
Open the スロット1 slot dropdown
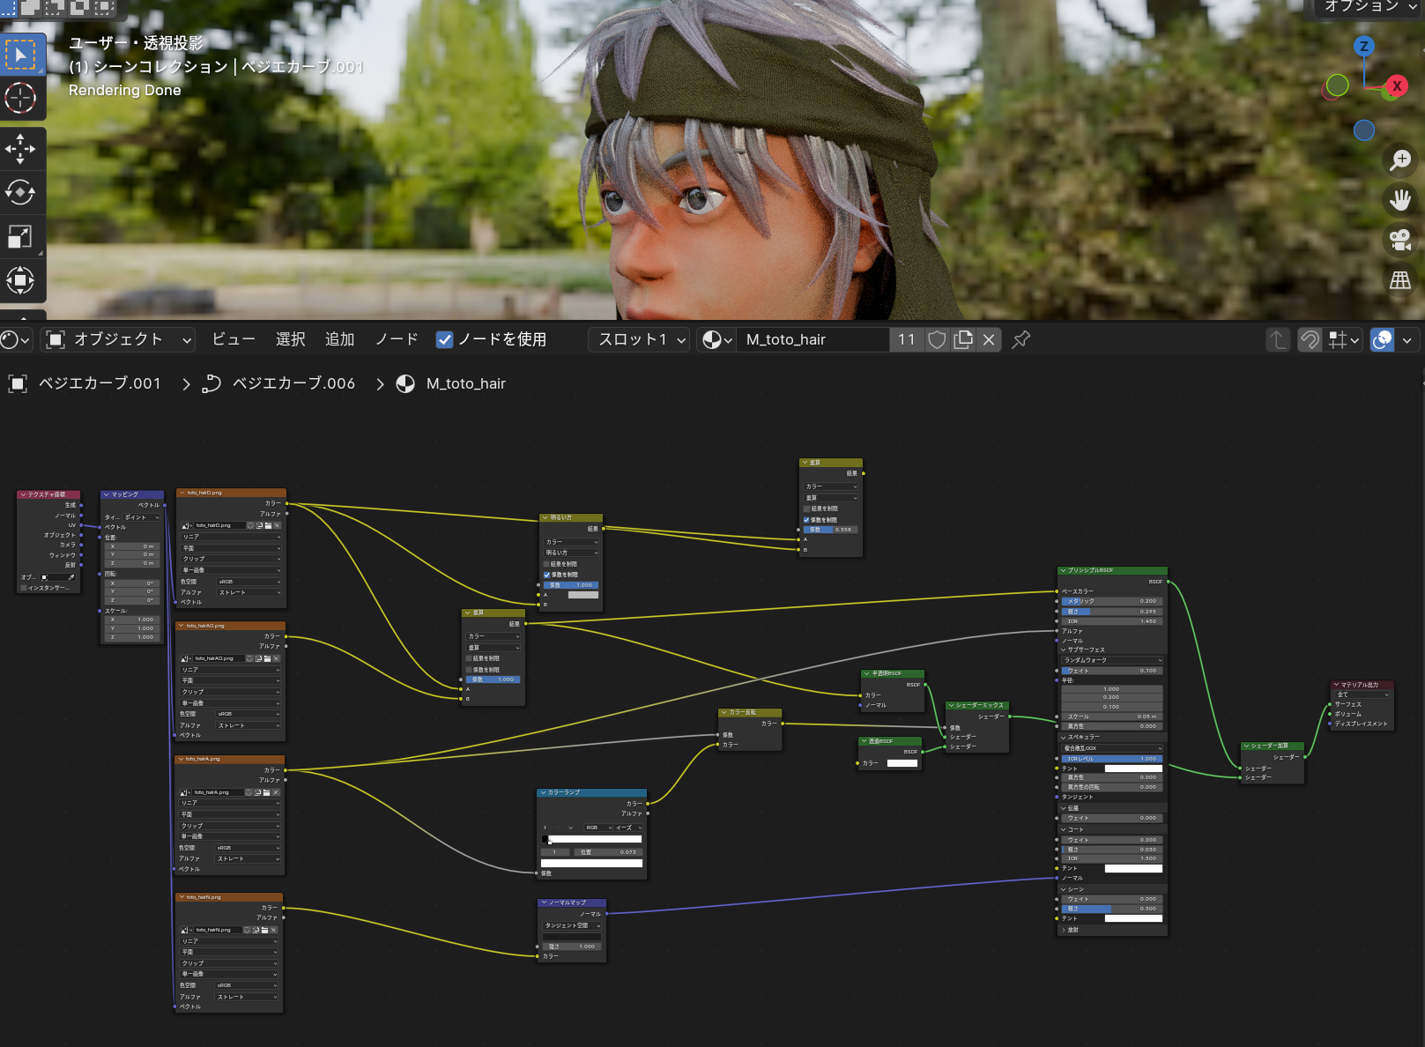[x=641, y=339]
